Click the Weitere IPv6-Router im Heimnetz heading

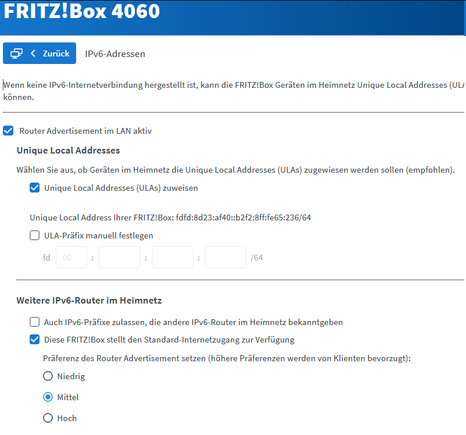89,301
